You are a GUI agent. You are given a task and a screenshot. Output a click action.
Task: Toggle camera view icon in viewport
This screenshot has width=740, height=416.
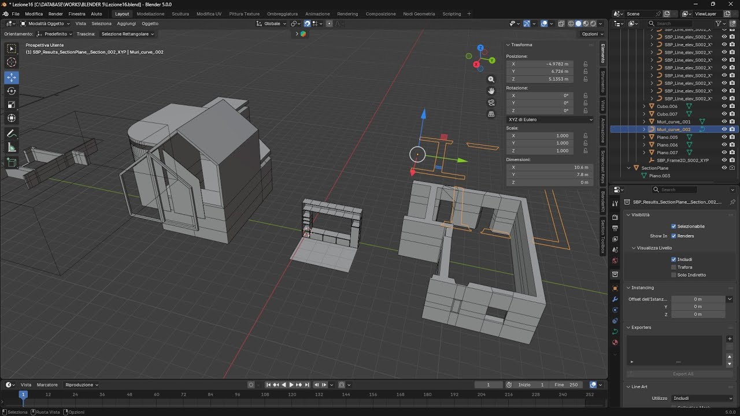pos(491,102)
